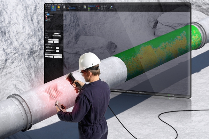Select the highlighted top row in the tree
This screenshot has height=139, width=209.
pyautogui.click(x=48, y=14)
